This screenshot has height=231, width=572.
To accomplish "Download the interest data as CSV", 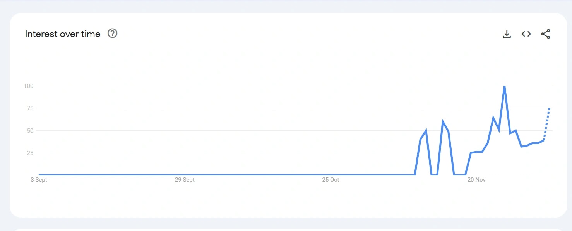I will pos(507,34).
